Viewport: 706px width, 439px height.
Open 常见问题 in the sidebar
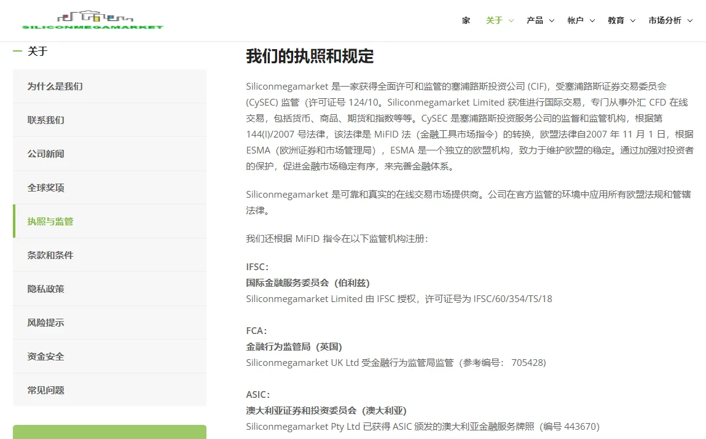coord(109,390)
